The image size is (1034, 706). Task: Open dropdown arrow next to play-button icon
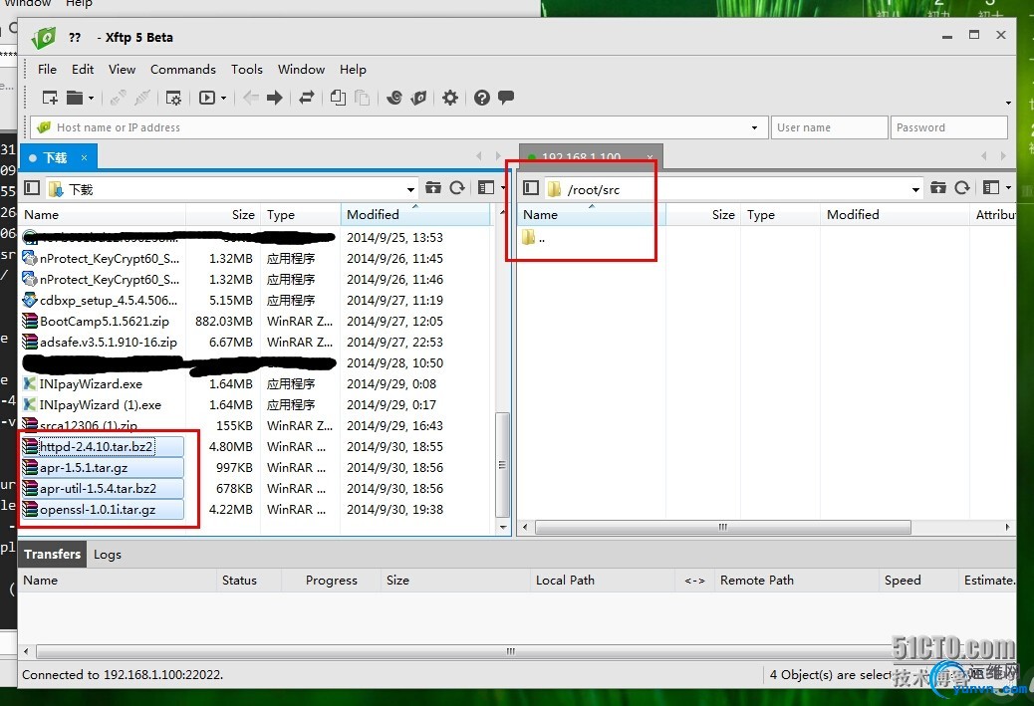[223, 99]
